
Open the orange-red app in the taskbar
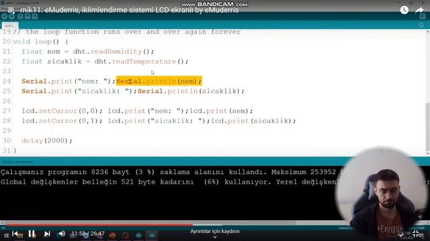(x=112, y=235)
